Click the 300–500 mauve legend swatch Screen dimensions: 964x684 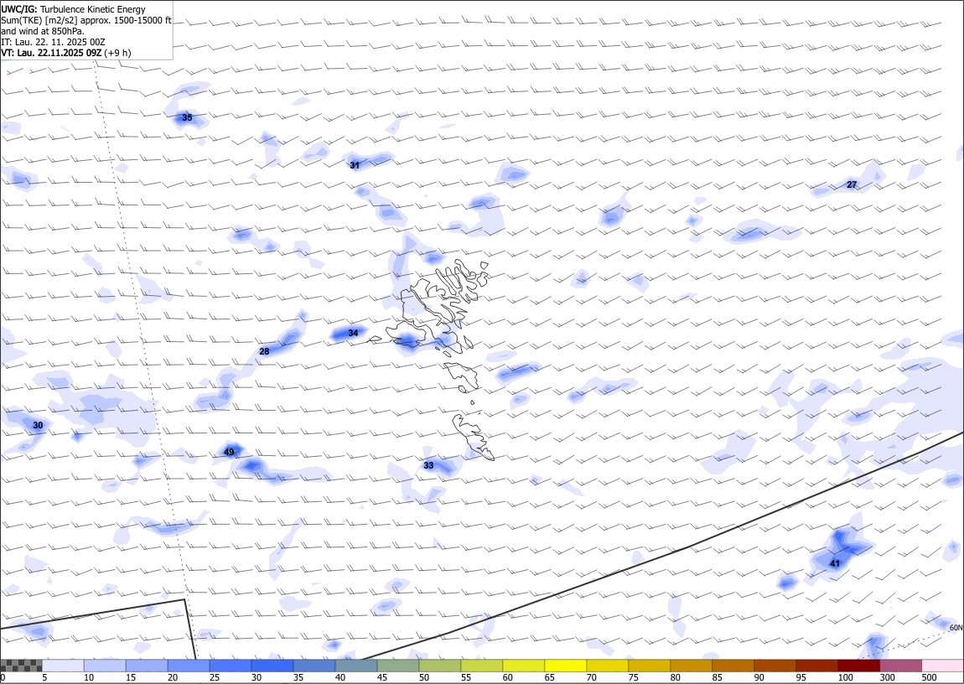900,666
